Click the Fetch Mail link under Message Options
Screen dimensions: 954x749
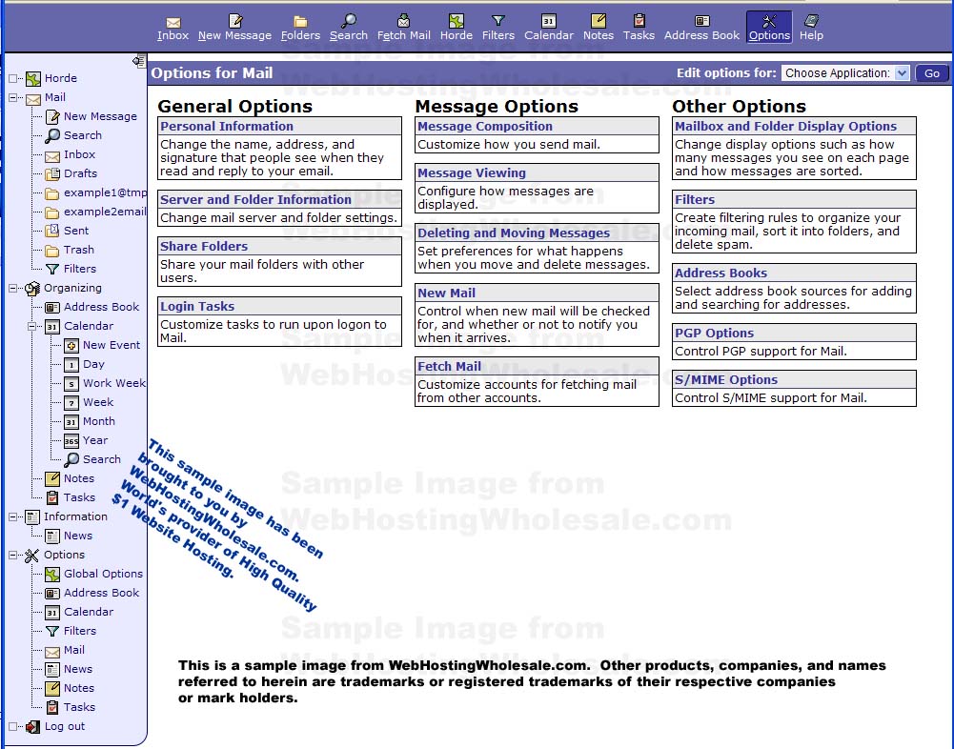pos(449,366)
